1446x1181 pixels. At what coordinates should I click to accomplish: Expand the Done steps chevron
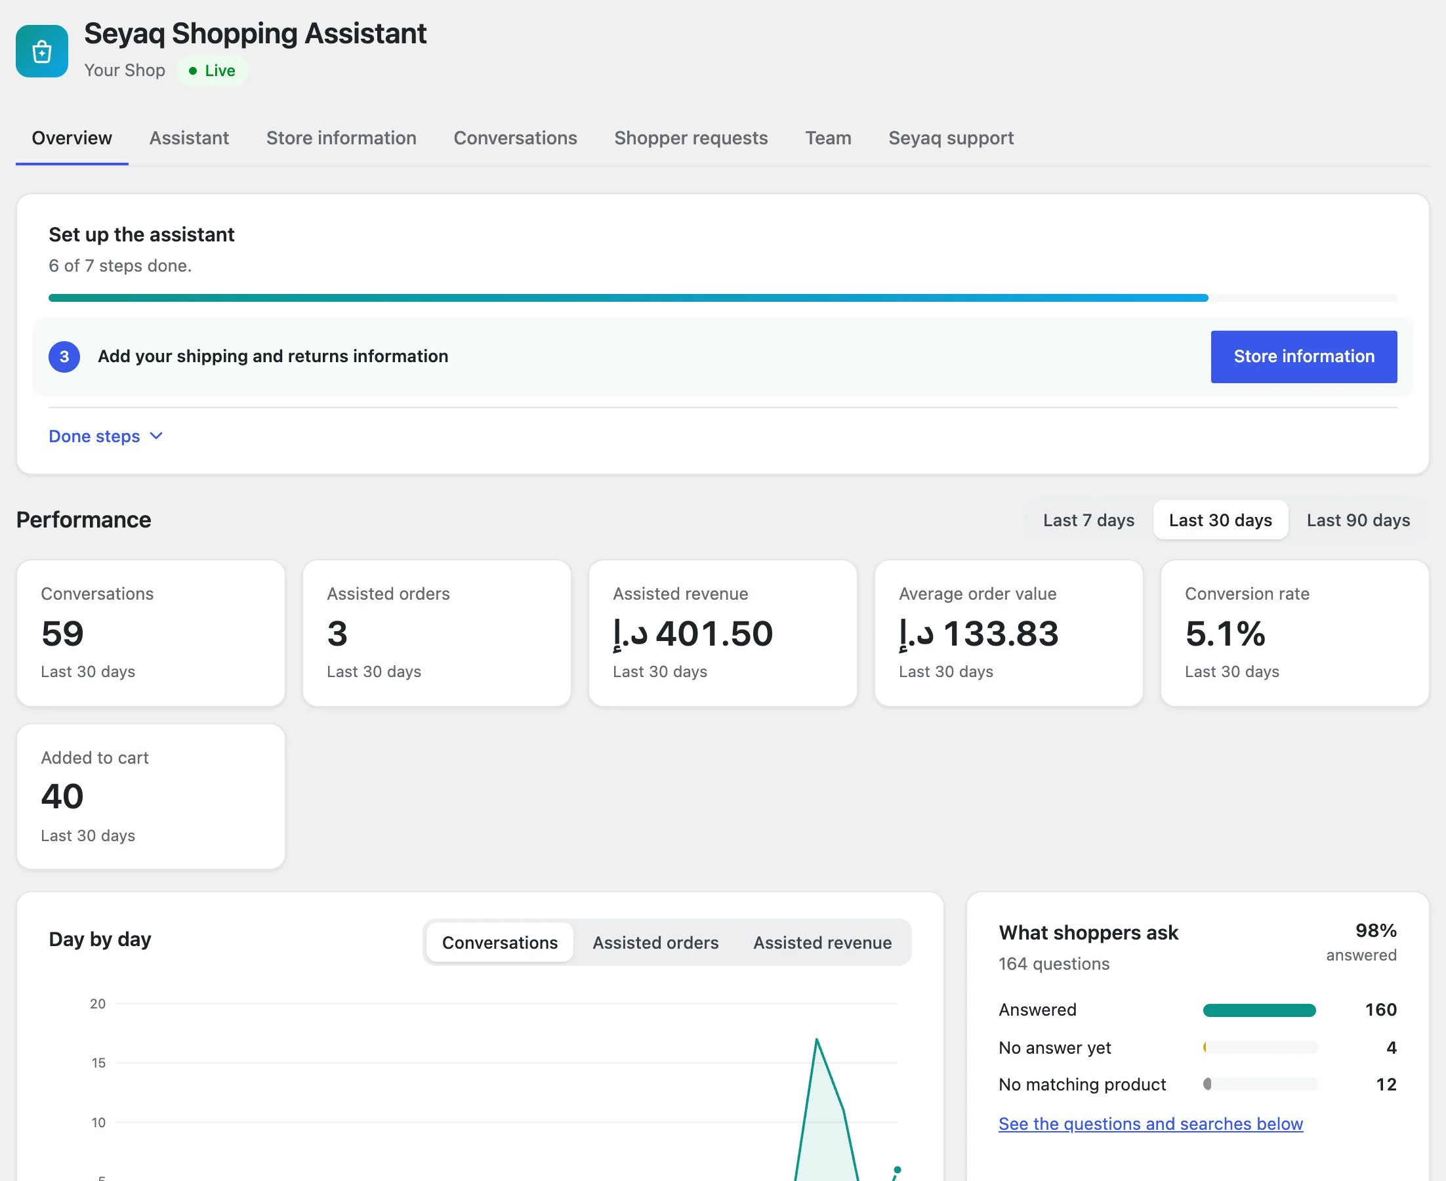(x=155, y=436)
